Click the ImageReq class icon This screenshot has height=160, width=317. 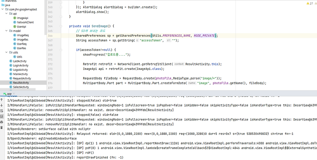(x=14, y=35)
